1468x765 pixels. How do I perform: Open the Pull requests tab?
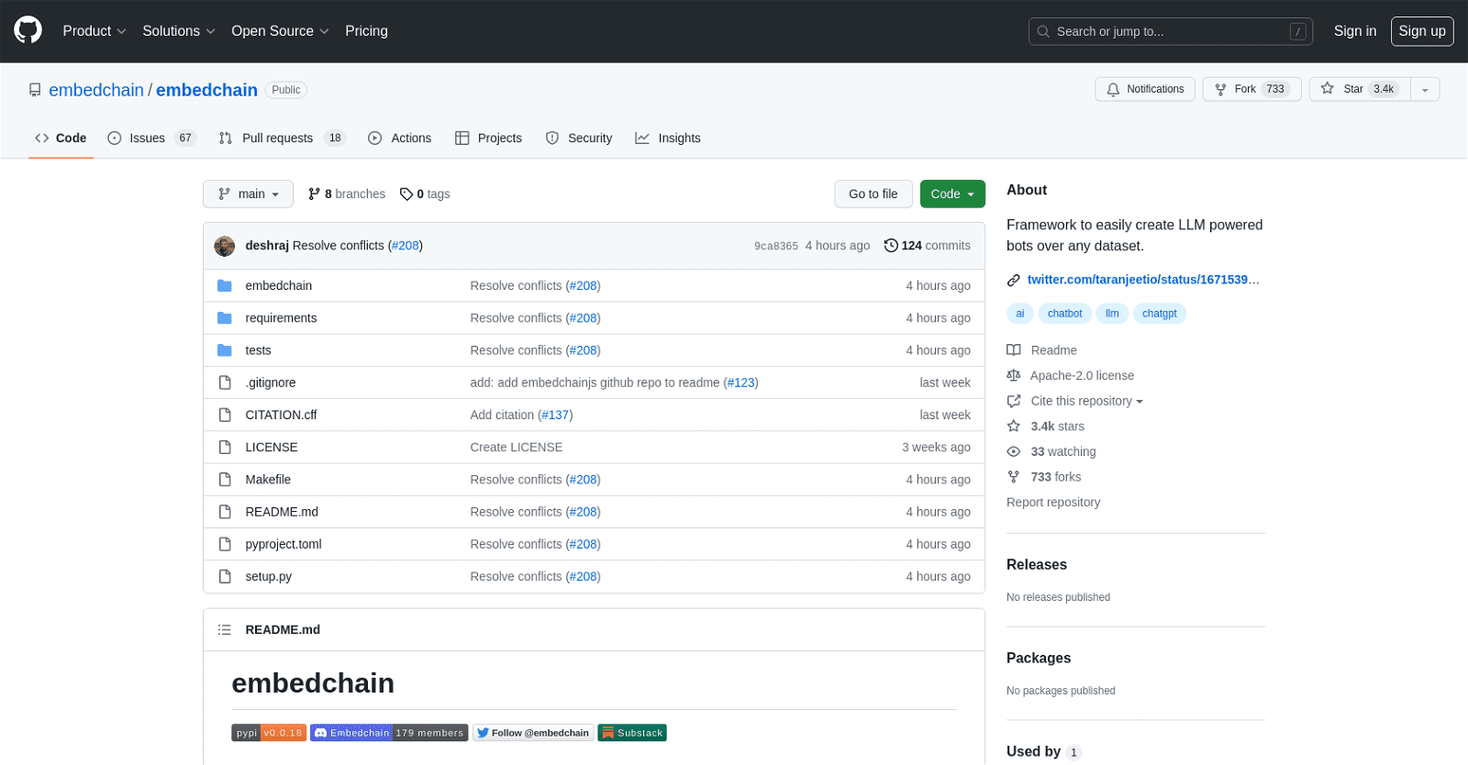point(277,139)
